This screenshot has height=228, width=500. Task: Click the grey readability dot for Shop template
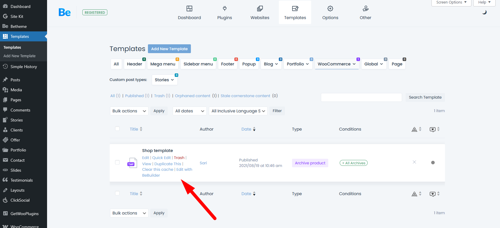(x=433, y=163)
